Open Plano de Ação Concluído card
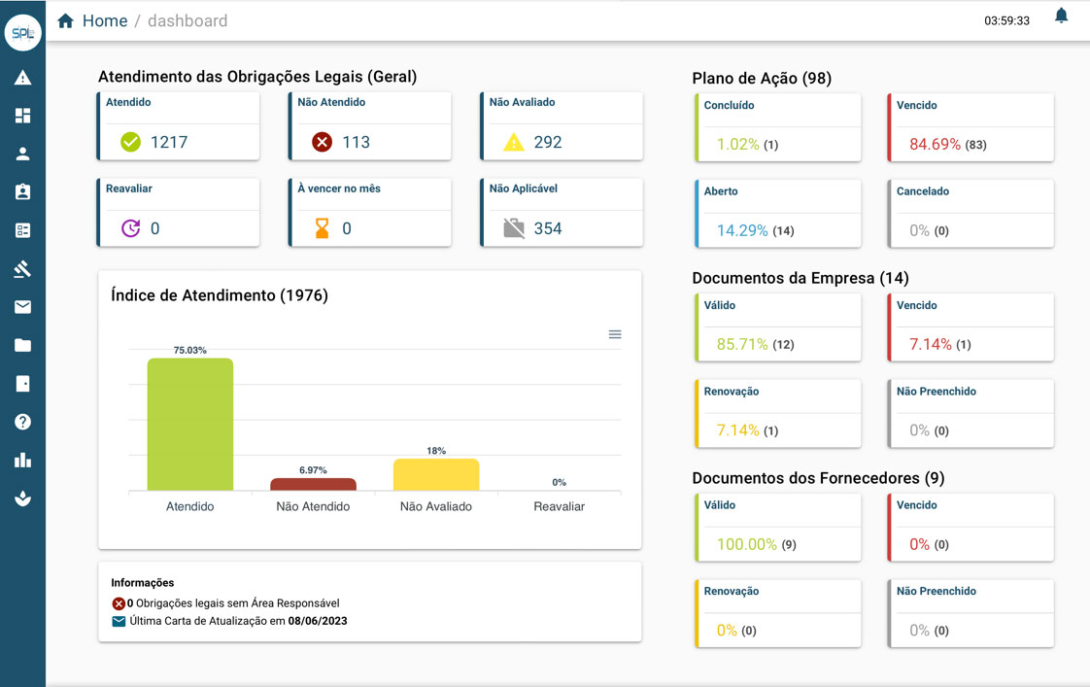Image resolution: width=1090 pixels, height=687 pixels. point(778,128)
